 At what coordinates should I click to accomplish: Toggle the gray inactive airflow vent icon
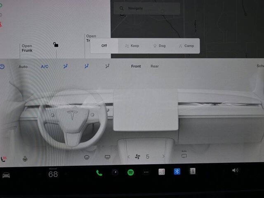click(107, 66)
